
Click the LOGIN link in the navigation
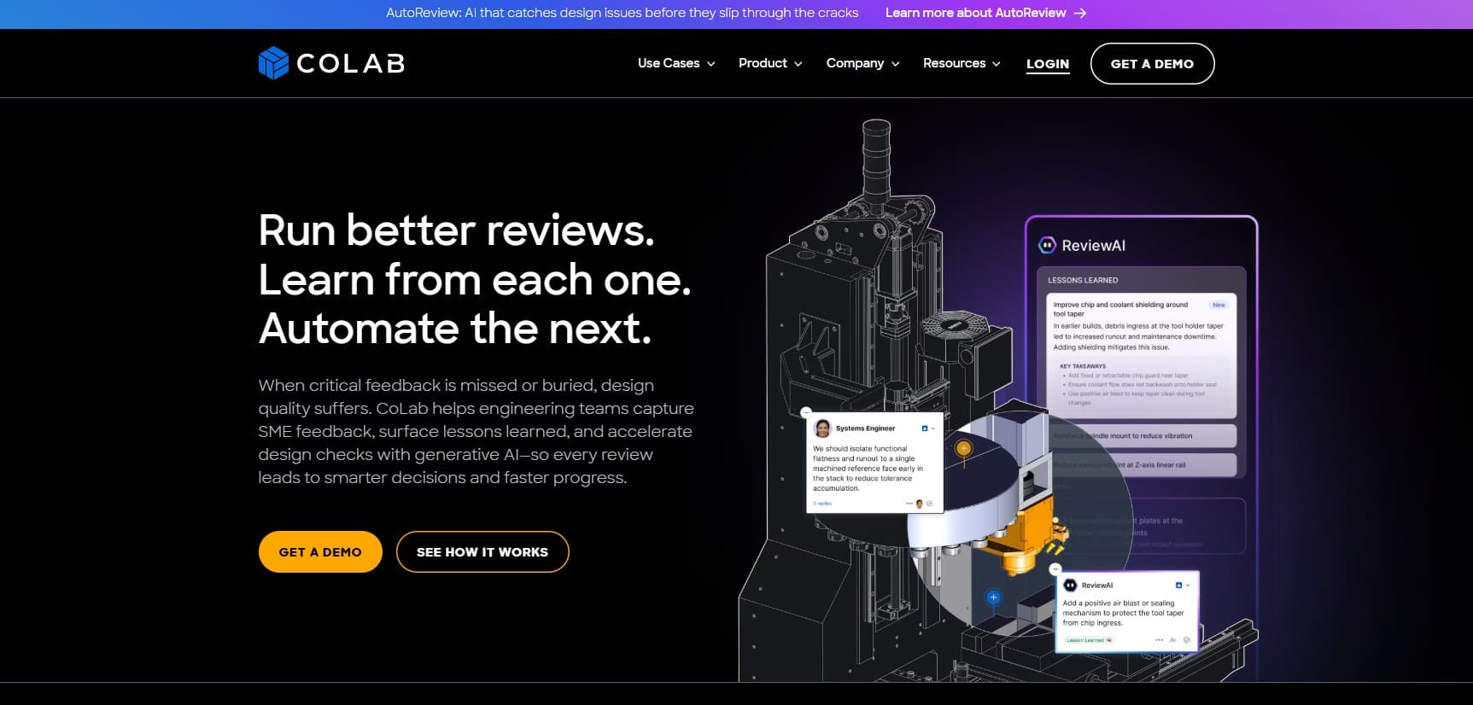point(1048,64)
